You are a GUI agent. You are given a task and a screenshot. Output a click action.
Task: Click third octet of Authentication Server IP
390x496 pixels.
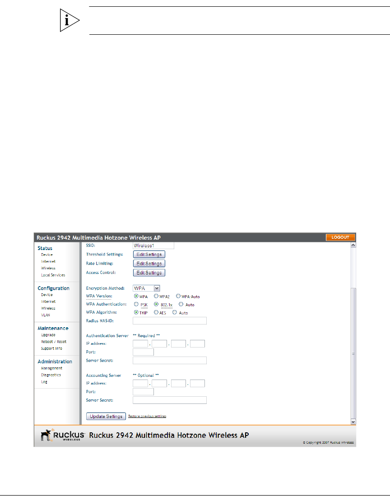[178, 343]
